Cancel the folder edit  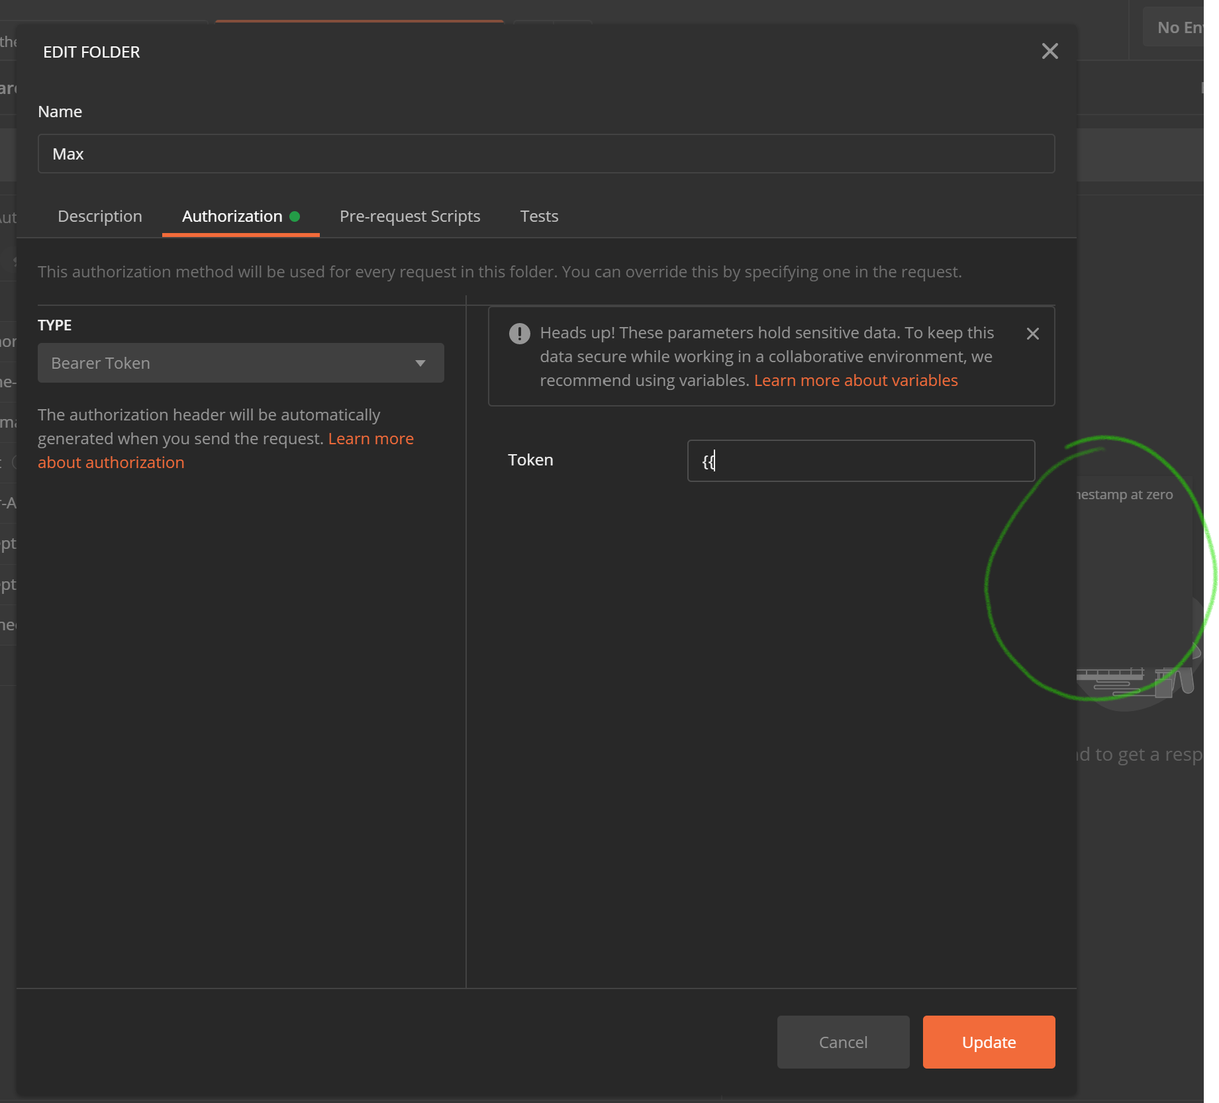click(x=843, y=1042)
